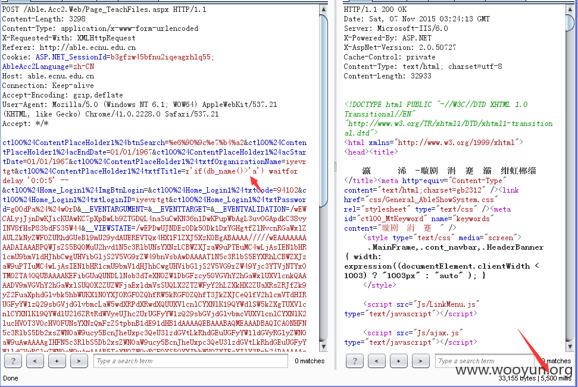Click the Referer http://able.ecnu.edu.cn header
This screenshot has width=578, height=387.
(69, 48)
